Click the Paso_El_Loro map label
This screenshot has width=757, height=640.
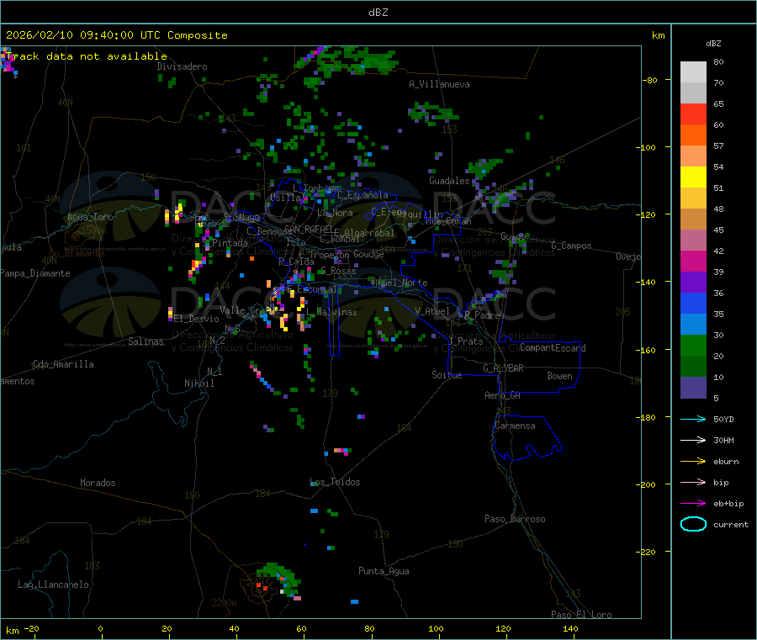point(581,615)
